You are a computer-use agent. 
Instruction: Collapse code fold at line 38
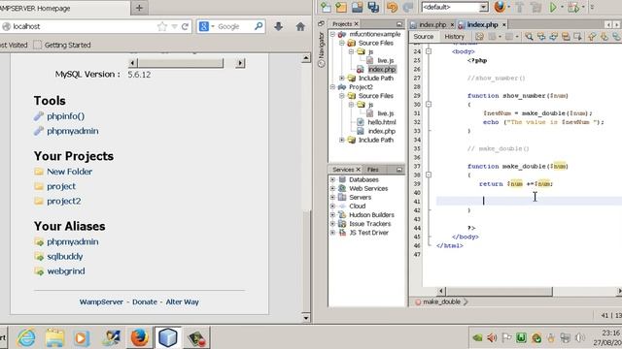tap(429, 174)
